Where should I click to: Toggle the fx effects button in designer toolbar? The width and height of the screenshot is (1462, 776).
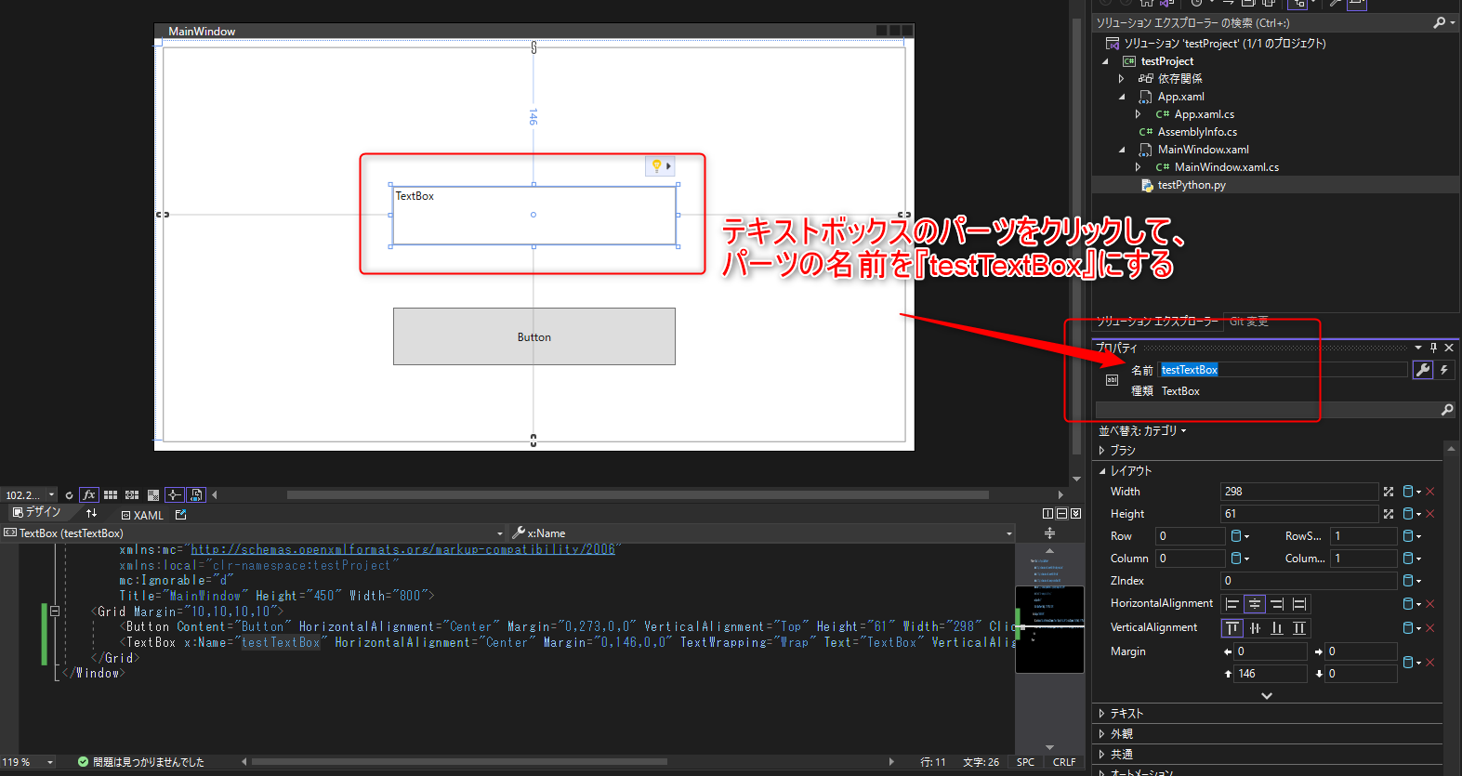pos(89,495)
